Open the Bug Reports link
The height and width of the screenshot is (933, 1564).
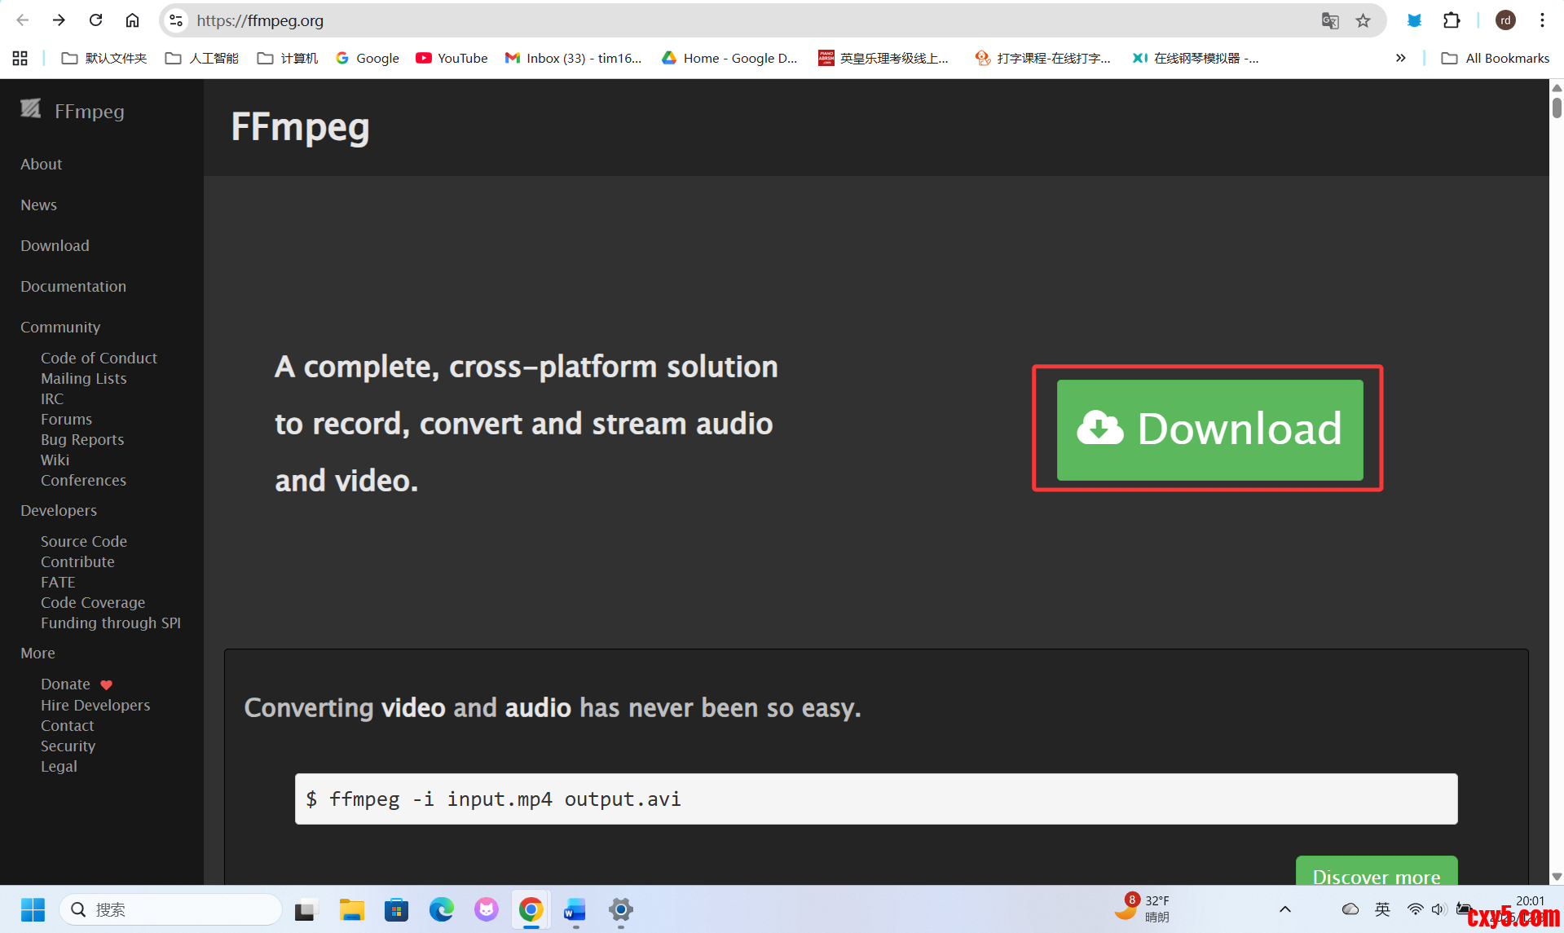point(82,439)
